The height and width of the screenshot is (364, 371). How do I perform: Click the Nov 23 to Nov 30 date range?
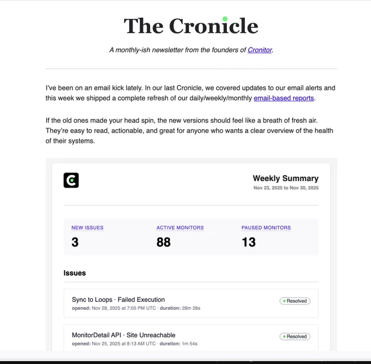[x=286, y=188]
